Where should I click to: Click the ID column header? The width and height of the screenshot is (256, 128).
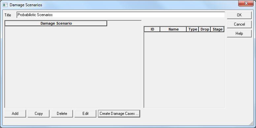(152, 29)
